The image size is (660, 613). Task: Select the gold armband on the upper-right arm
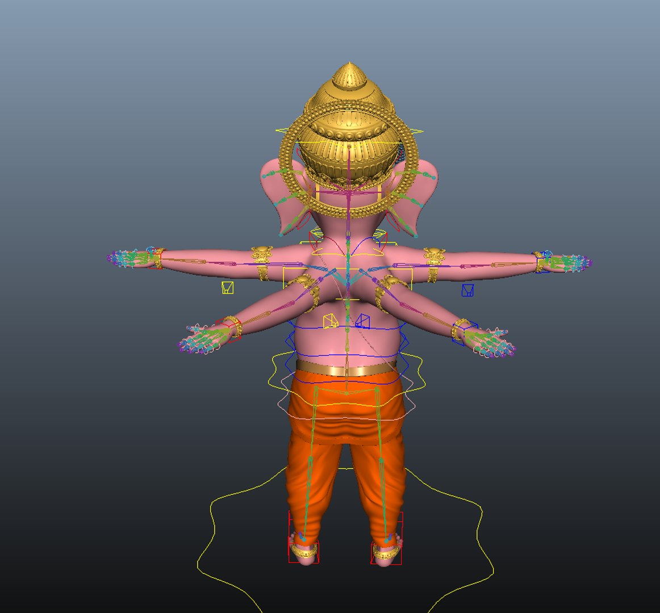434,264
